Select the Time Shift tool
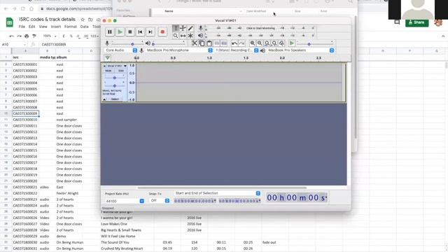 coord(183,36)
